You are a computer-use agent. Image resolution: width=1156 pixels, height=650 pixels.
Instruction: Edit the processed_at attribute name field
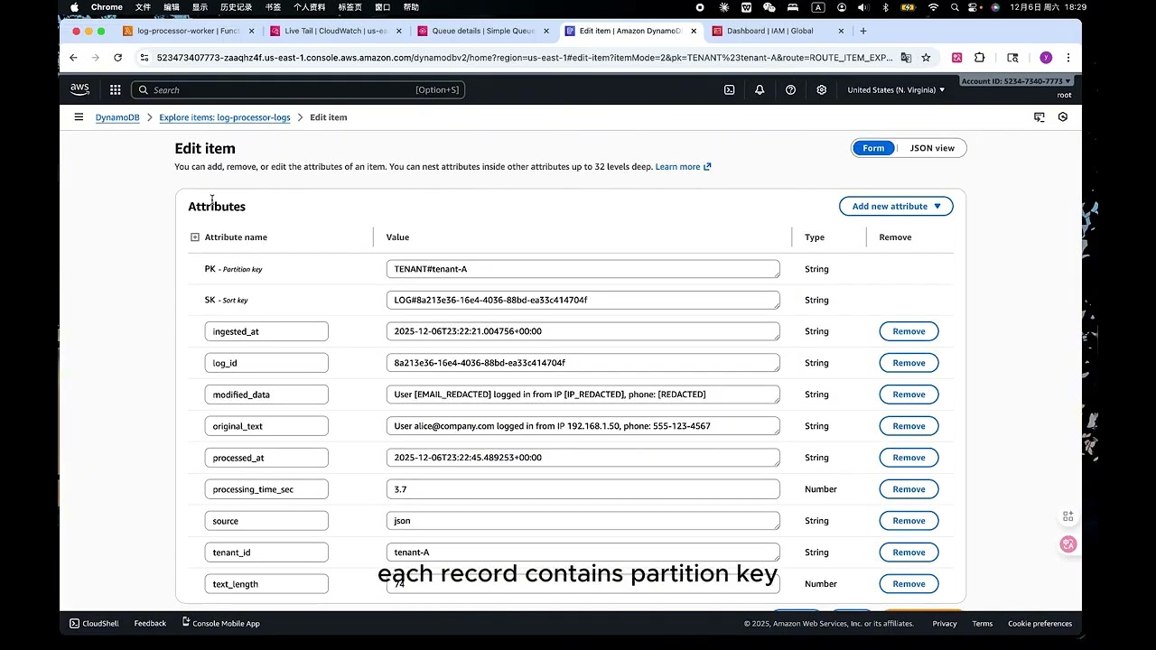coord(266,458)
